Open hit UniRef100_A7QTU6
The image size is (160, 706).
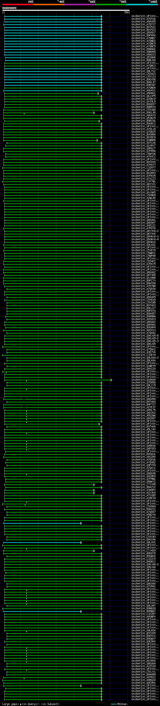(x=143, y=19)
